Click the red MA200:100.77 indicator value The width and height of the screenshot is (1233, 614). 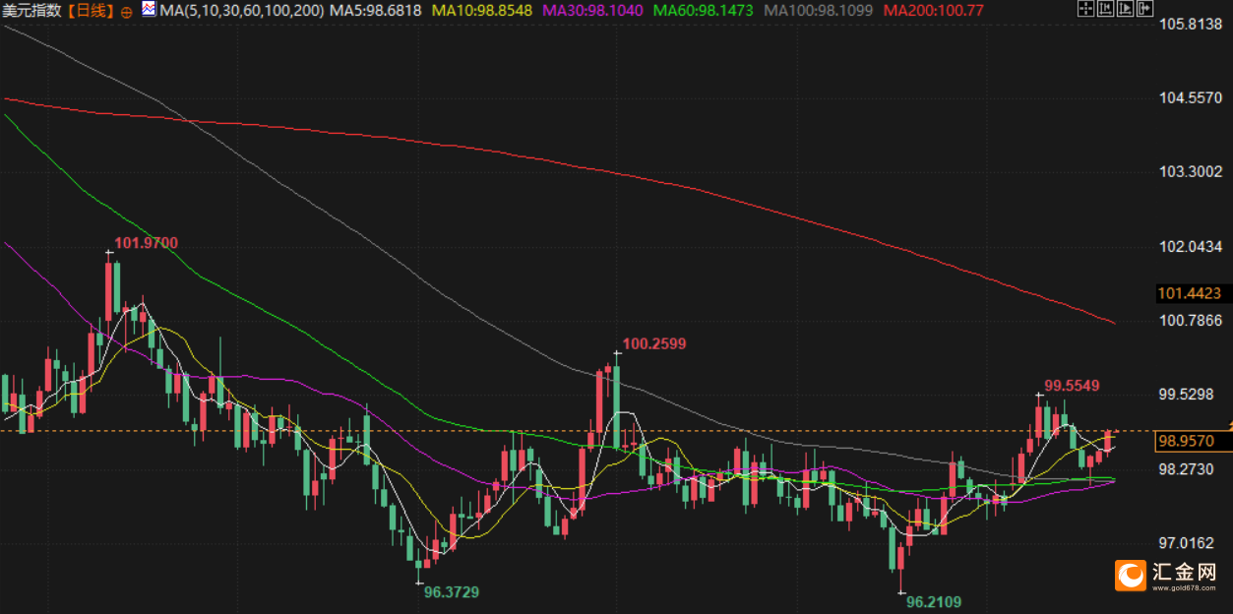(934, 11)
